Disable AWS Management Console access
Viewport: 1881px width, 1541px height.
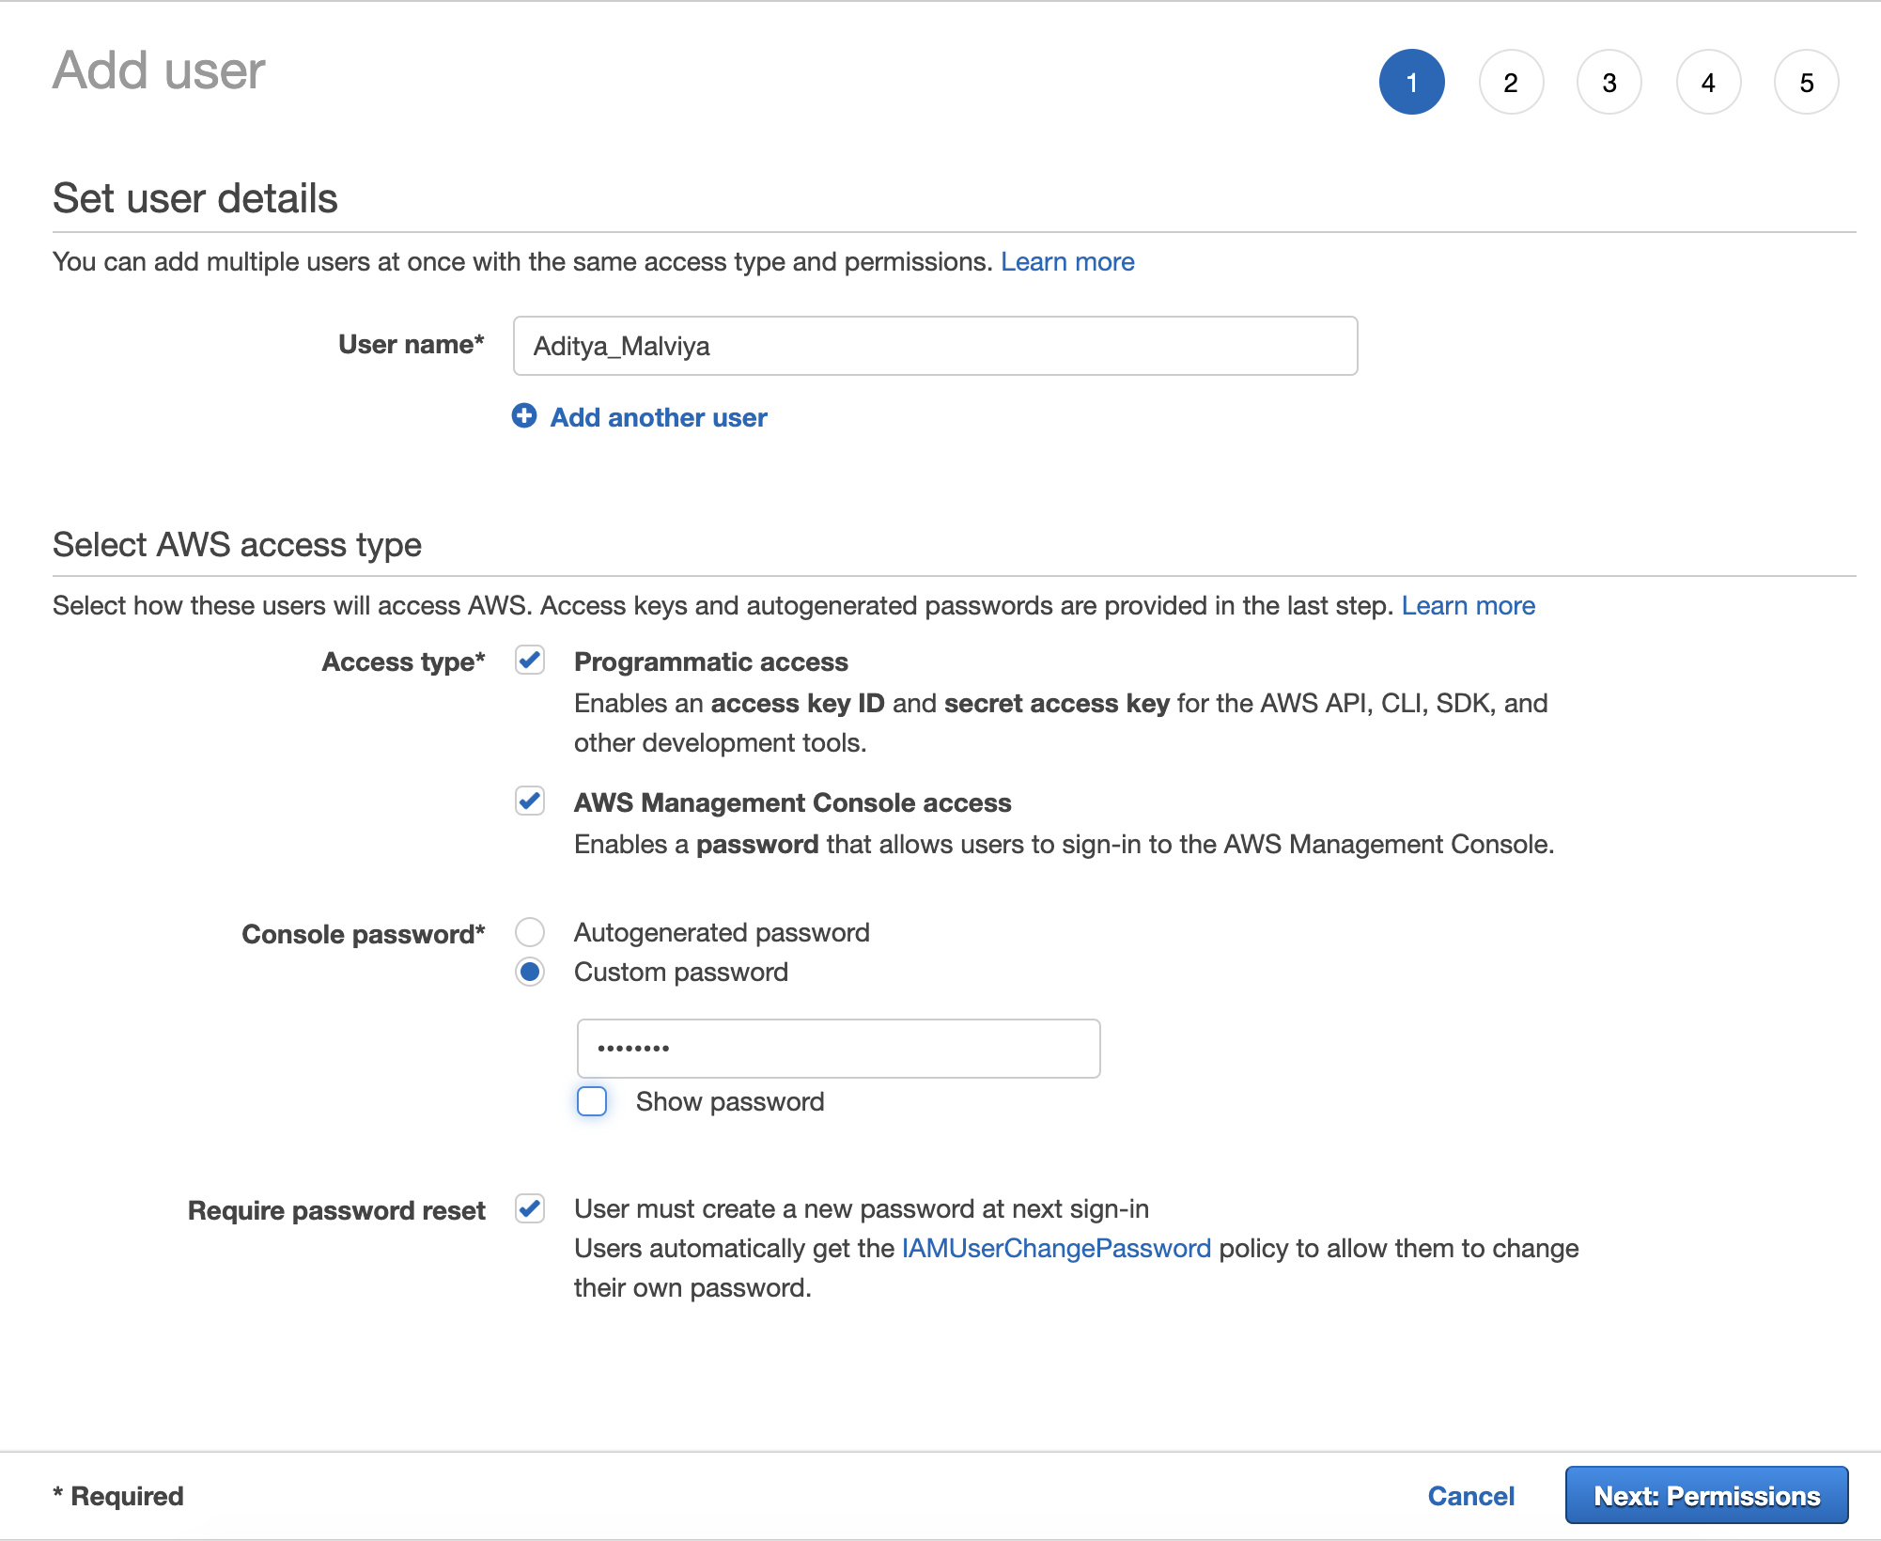[x=529, y=802]
